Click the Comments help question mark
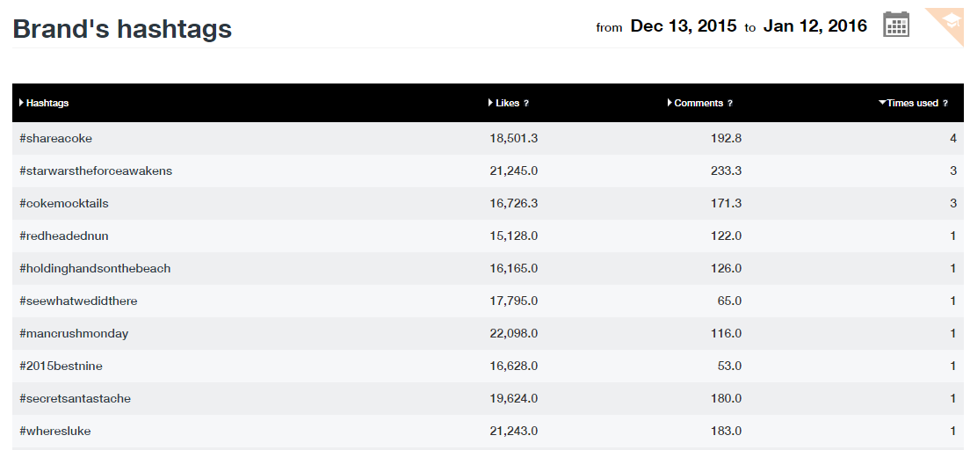970x450 pixels. (729, 104)
